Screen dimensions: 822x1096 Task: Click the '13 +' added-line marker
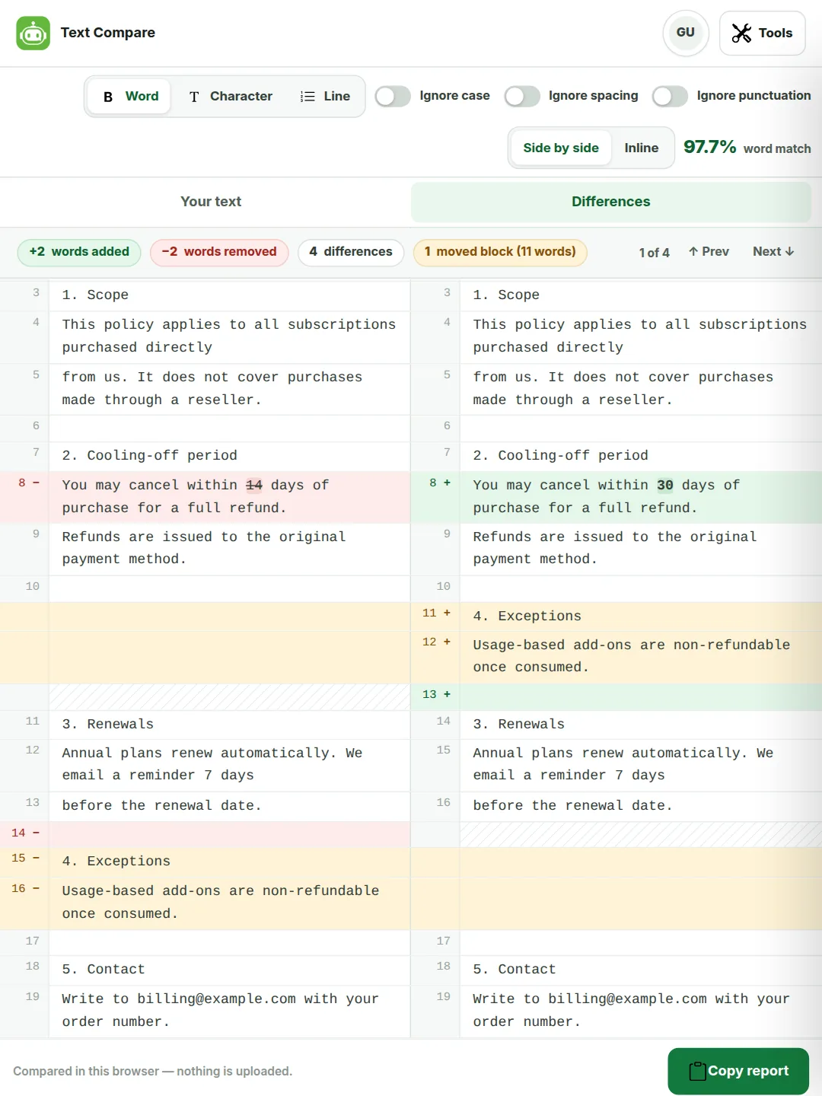[x=437, y=695]
